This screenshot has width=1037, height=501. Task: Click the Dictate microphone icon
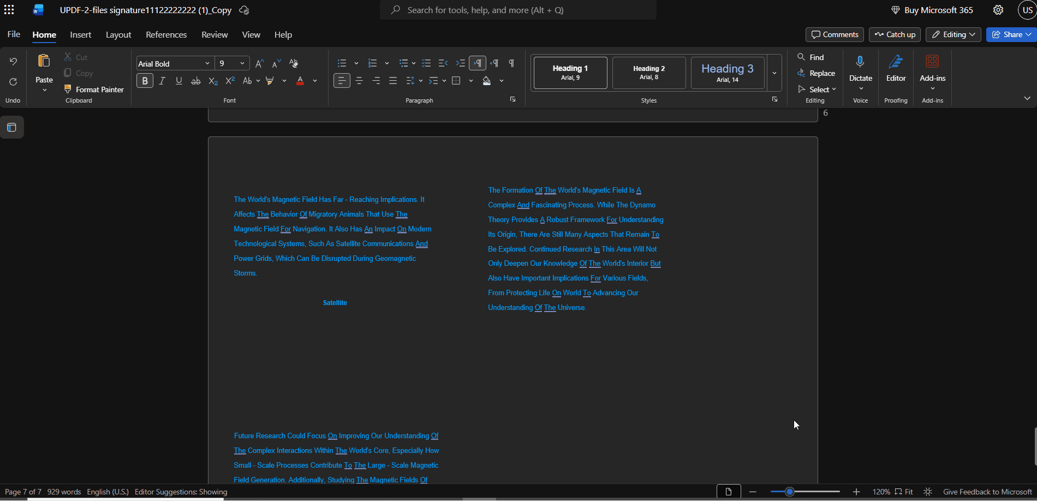860,62
